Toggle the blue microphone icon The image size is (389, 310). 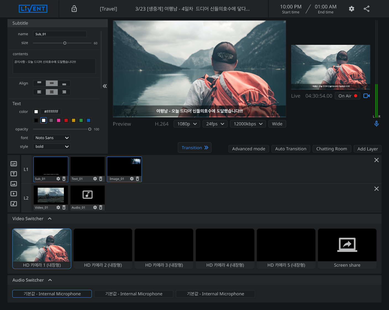(376, 124)
